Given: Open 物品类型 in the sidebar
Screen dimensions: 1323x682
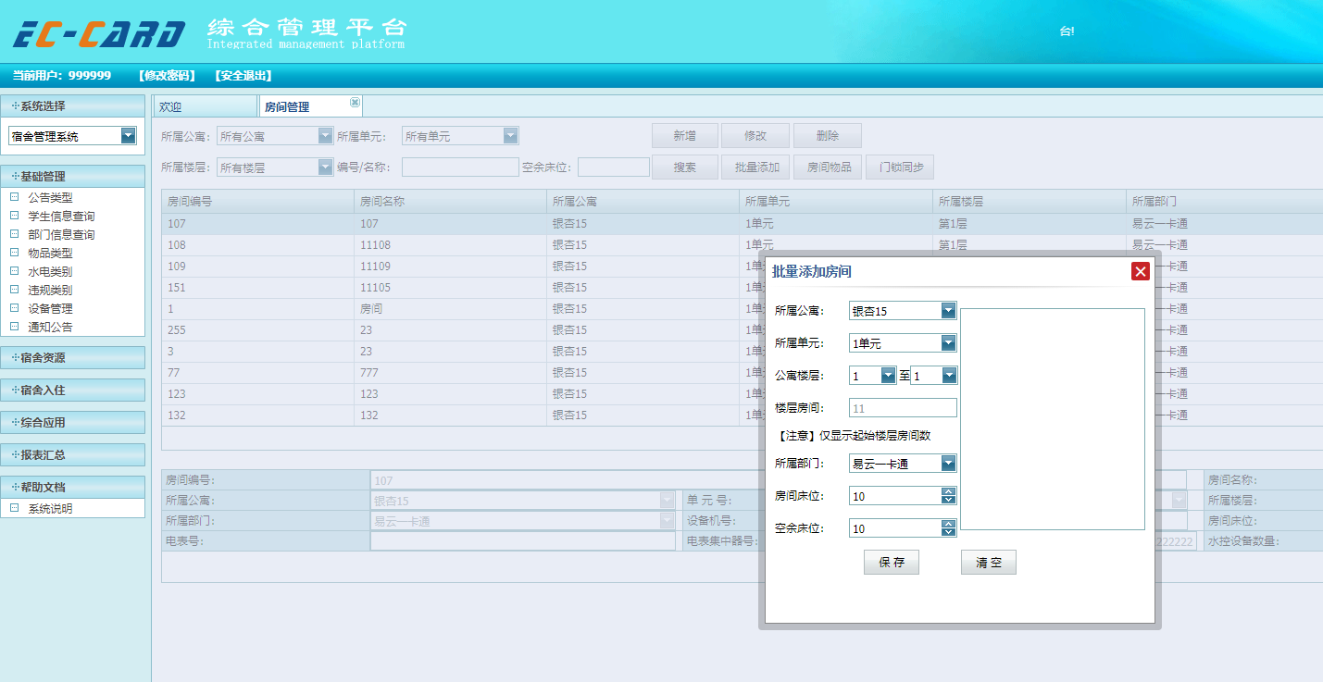Looking at the screenshot, I should (x=50, y=253).
